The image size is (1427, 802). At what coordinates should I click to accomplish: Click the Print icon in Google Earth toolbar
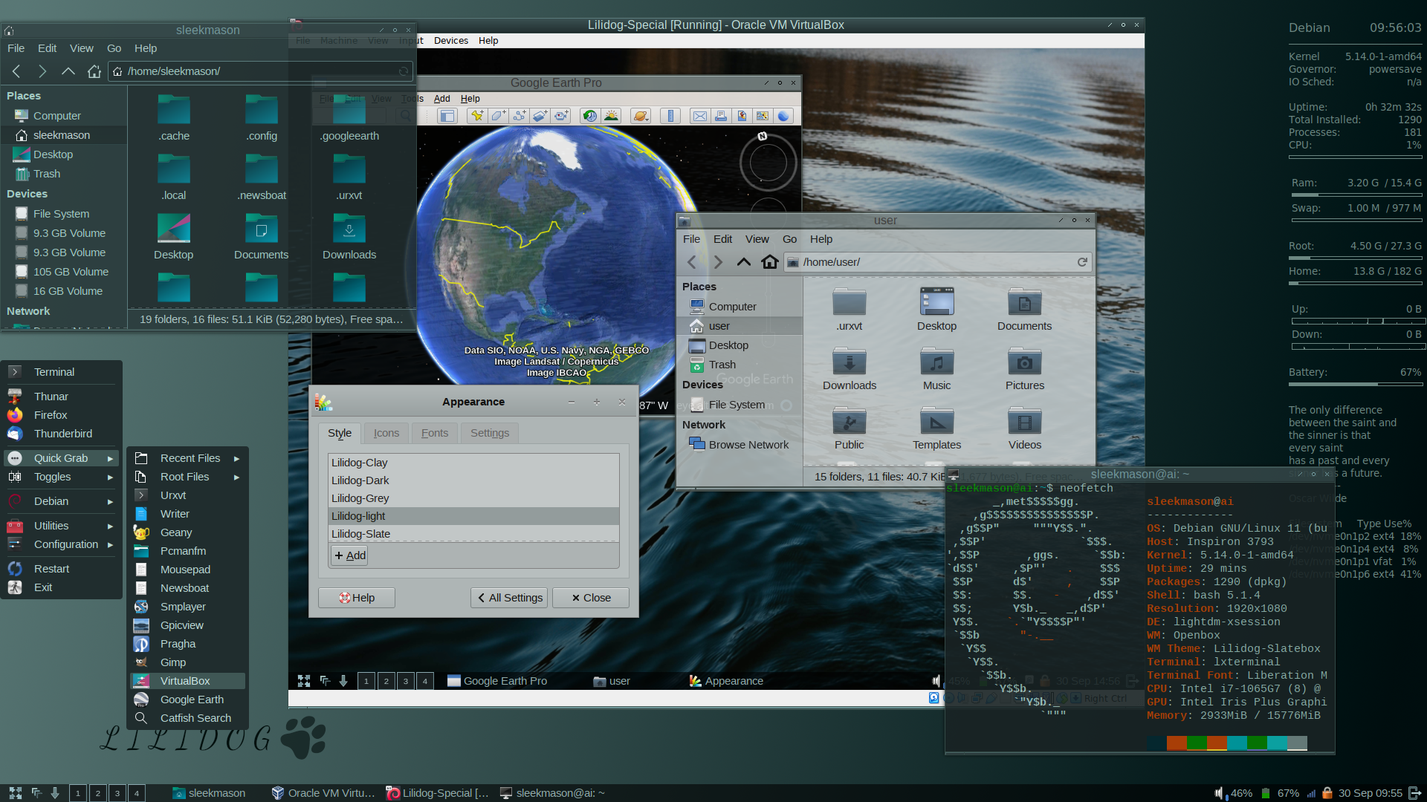point(720,116)
